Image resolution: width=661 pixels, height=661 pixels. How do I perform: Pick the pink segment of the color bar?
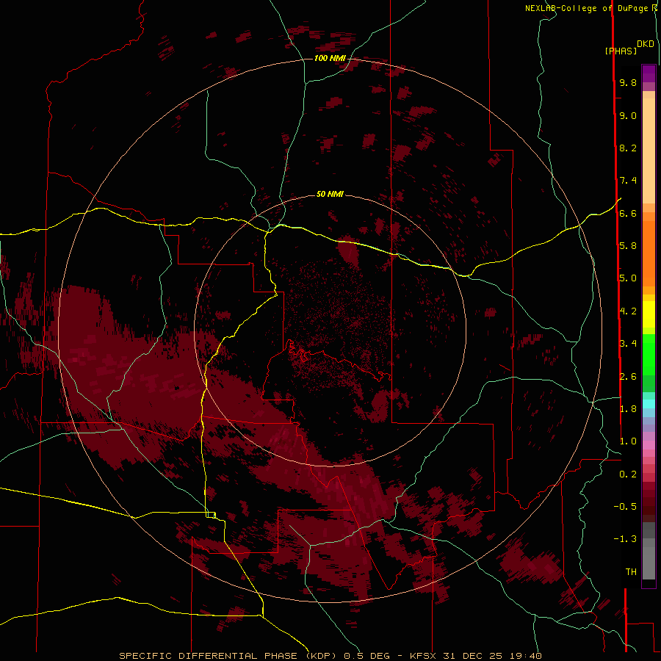(x=649, y=445)
